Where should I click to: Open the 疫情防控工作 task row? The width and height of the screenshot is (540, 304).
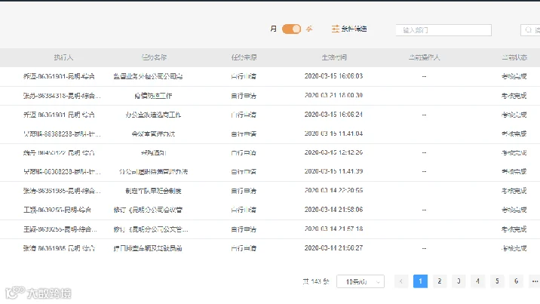click(270, 96)
